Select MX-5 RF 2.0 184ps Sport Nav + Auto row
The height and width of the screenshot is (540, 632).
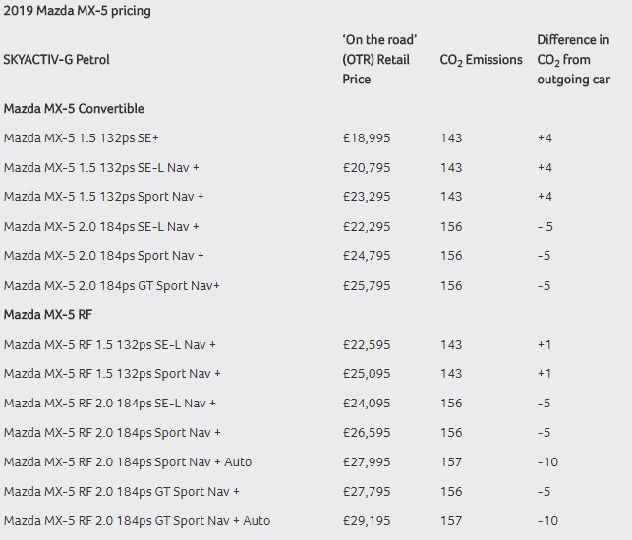click(128, 462)
